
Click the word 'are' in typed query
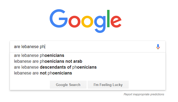pos(17,47)
